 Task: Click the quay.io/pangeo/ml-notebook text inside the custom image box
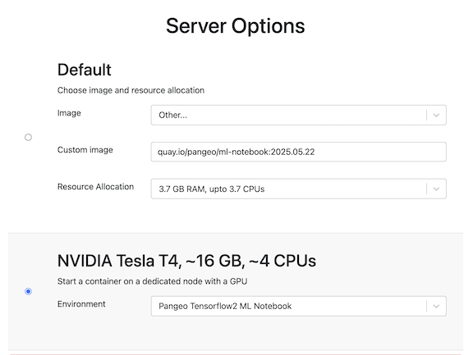(x=214, y=152)
